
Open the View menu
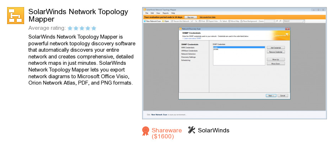(x=158, y=13)
